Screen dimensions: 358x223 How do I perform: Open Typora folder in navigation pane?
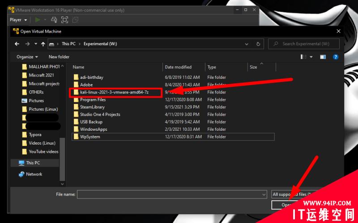click(x=35, y=135)
